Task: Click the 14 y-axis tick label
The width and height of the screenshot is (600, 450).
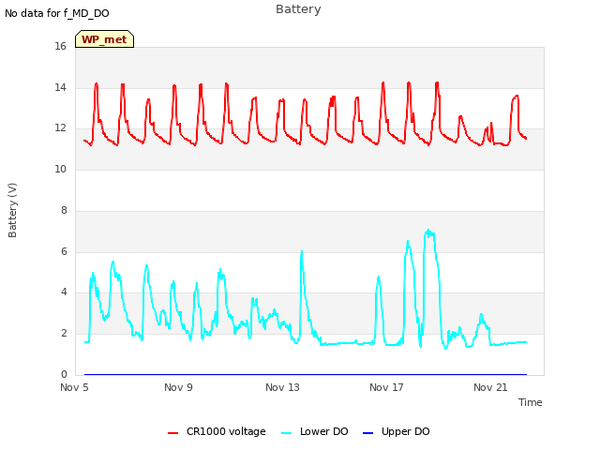Action: click(60, 87)
